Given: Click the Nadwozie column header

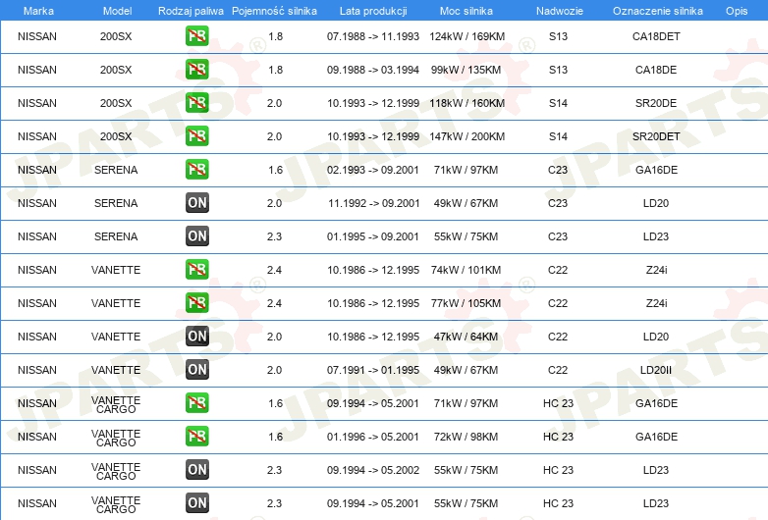Looking at the screenshot, I should tap(560, 11).
